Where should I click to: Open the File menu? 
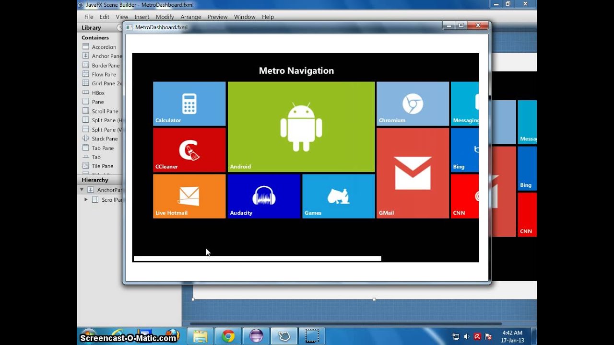89,17
